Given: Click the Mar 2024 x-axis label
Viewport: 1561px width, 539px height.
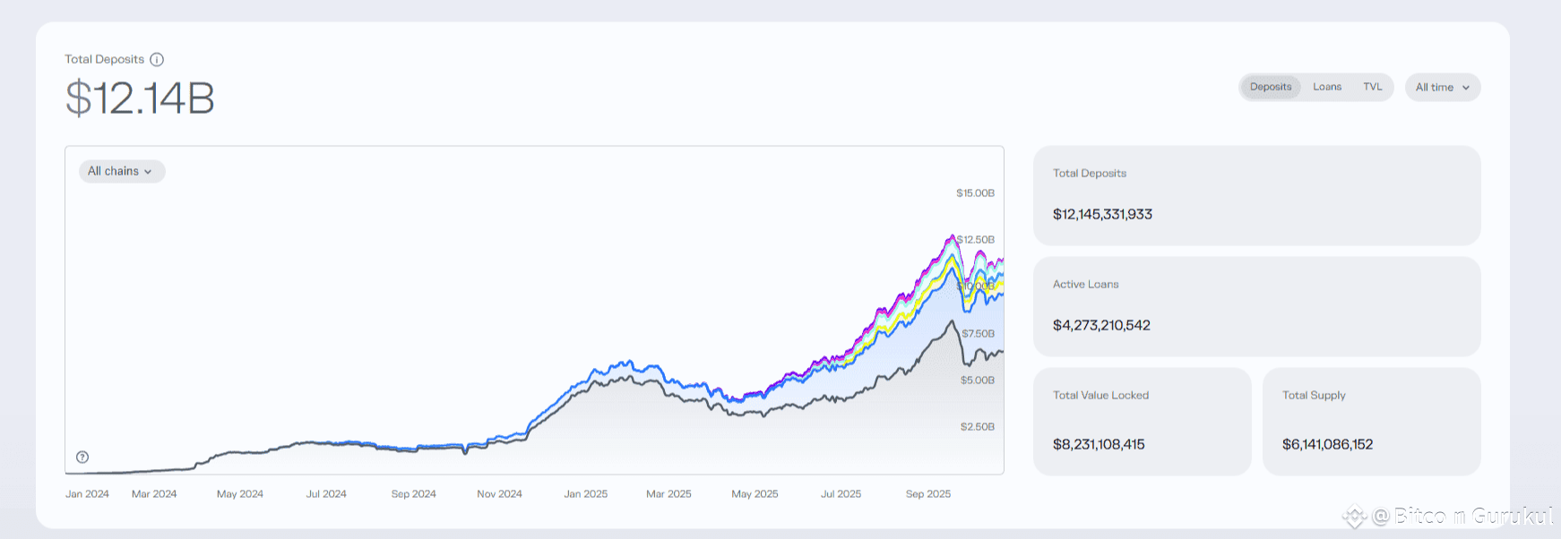Looking at the screenshot, I should click(x=154, y=494).
